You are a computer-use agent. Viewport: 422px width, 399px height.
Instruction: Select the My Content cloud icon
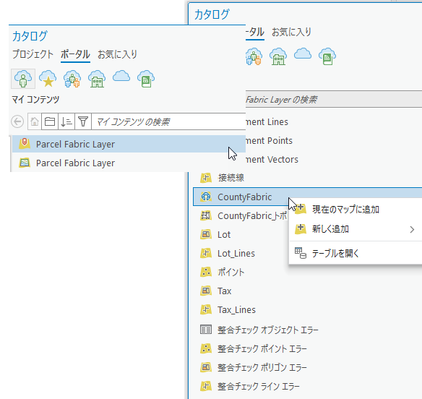coord(23,79)
